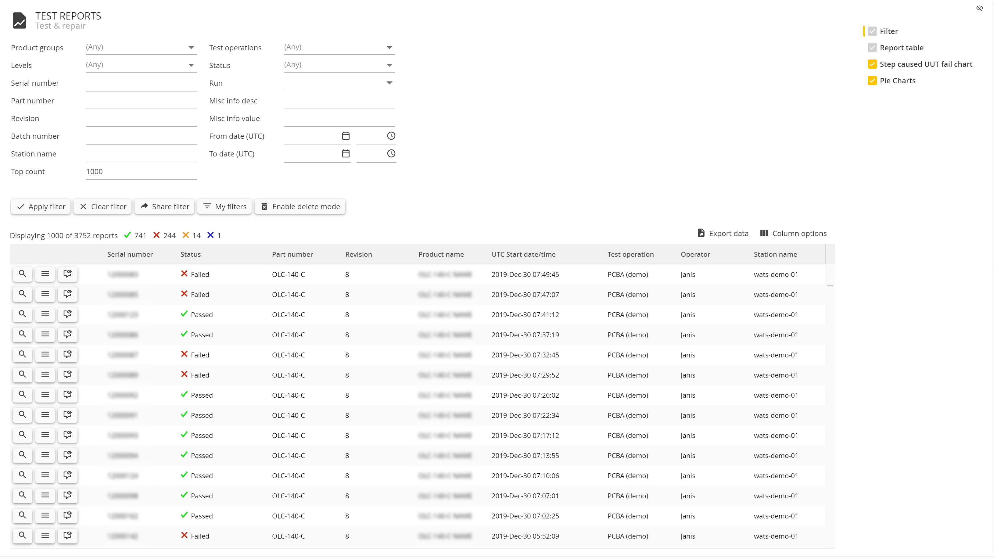Toggle the Pie Charts checkbox
Image resolution: width=994 pixels, height=559 pixels.
(x=872, y=81)
